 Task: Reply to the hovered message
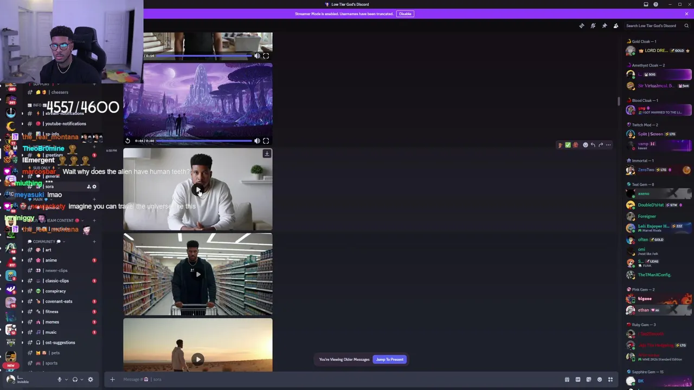pos(593,145)
